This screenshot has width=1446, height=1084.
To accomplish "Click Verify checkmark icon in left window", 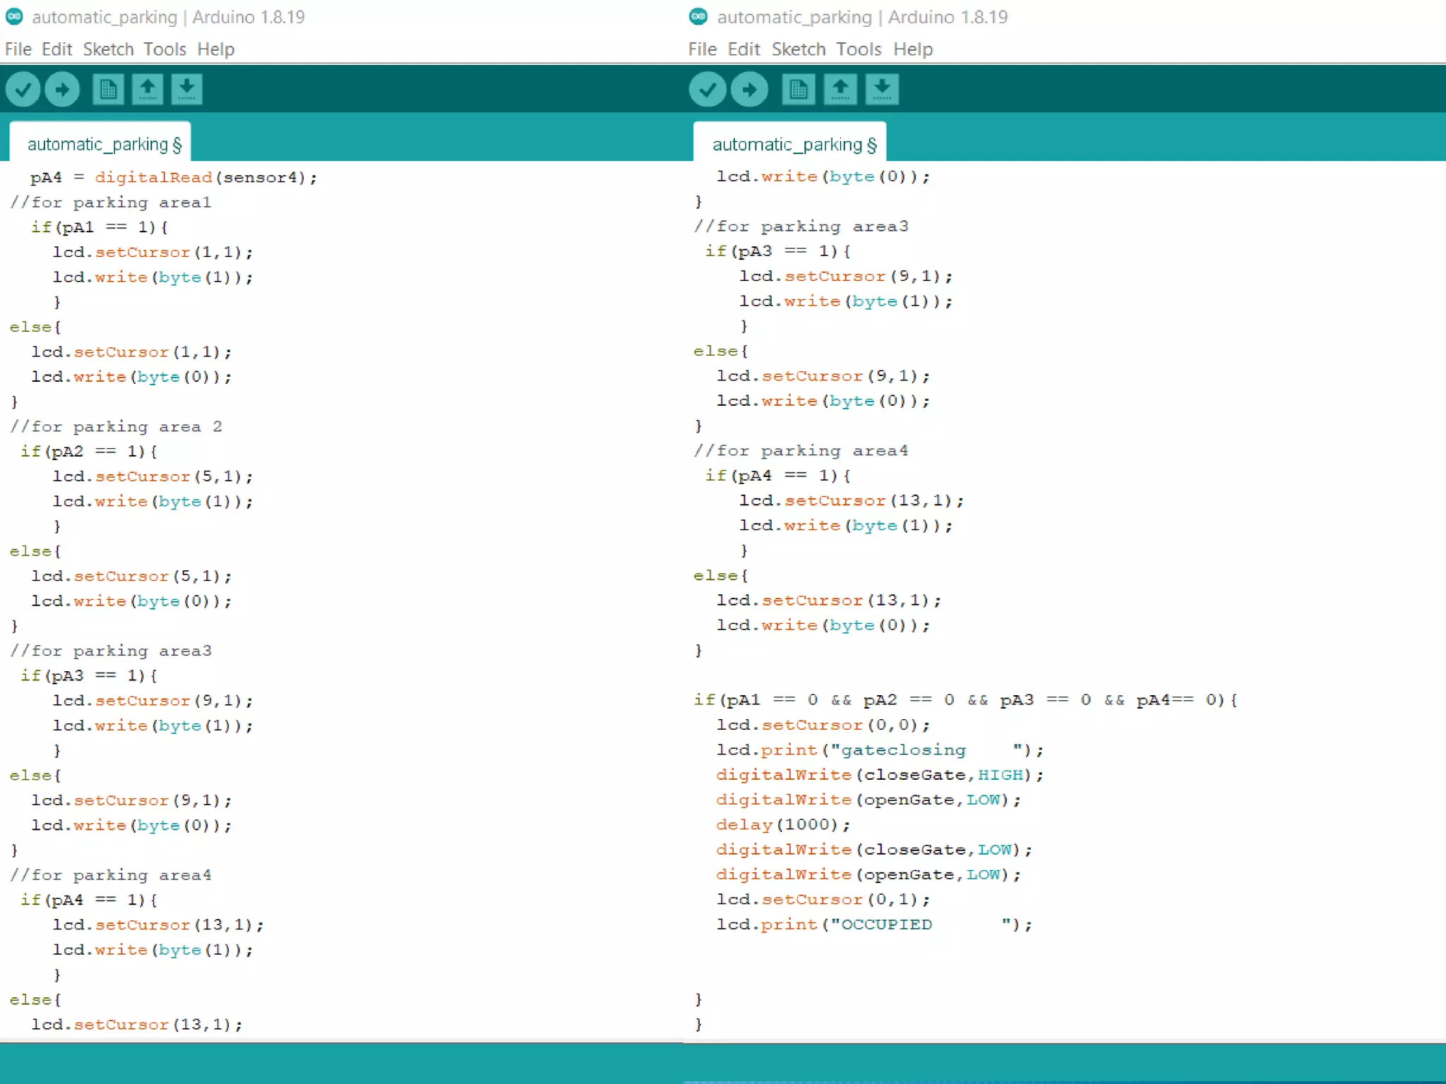I will (x=23, y=90).
